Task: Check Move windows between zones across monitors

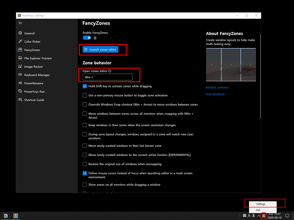Action: click(x=85, y=114)
